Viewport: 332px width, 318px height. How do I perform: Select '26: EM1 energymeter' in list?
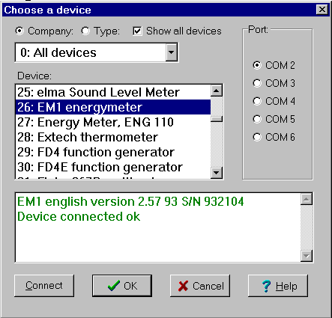click(113, 107)
